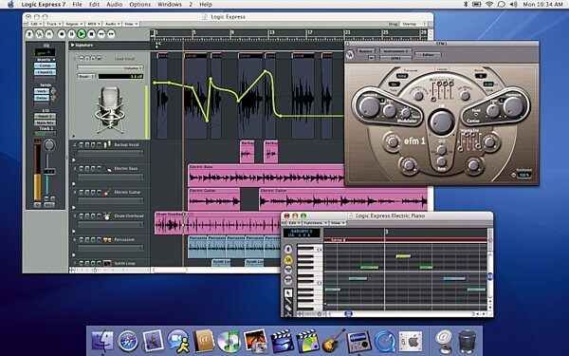Expand the Backup Vocal track disclosure triangle

pos(74,159)
